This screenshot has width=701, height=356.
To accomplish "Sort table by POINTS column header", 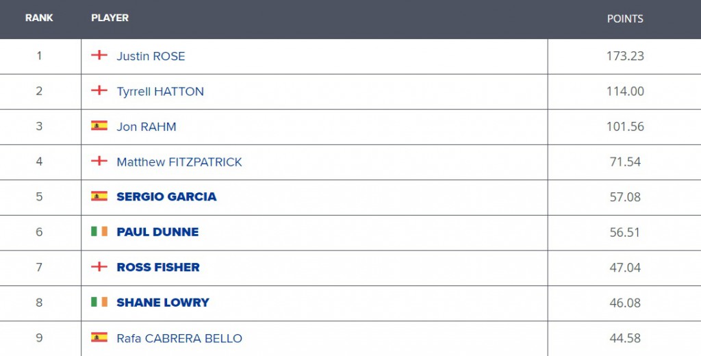I will pos(625,18).
